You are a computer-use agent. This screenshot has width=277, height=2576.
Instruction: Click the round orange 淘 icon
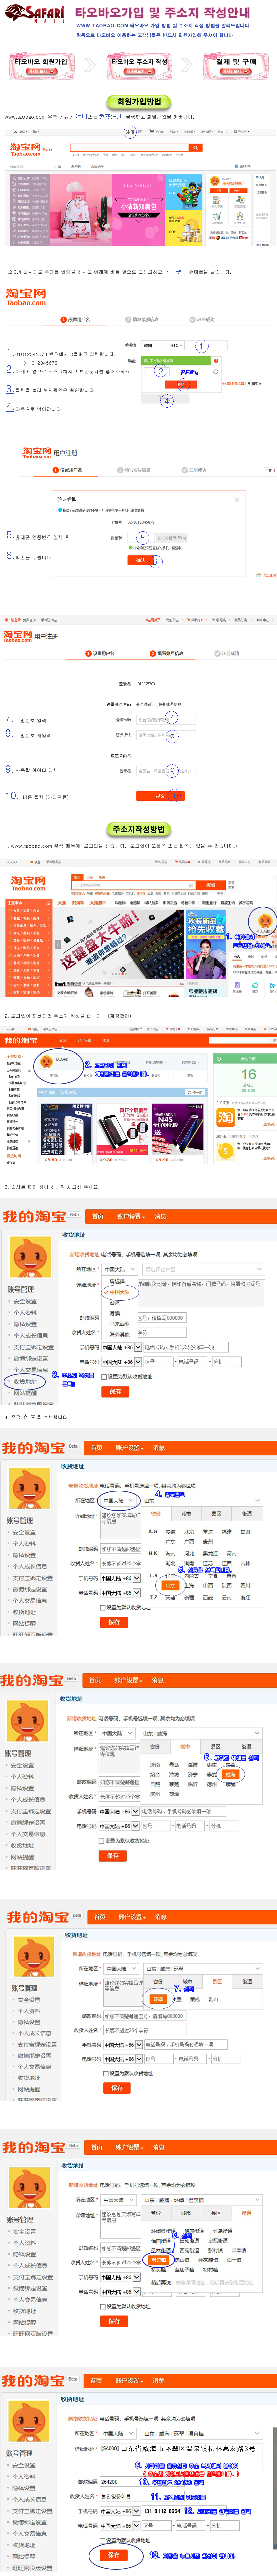pyautogui.click(x=226, y=1117)
